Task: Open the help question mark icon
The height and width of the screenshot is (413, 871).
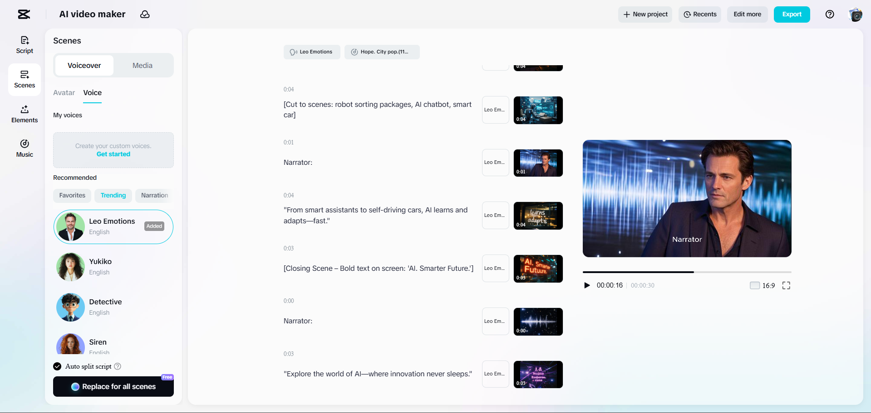Action: coord(830,14)
